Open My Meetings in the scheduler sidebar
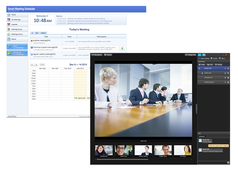238x173 pixels. click(x=17, y=20)
